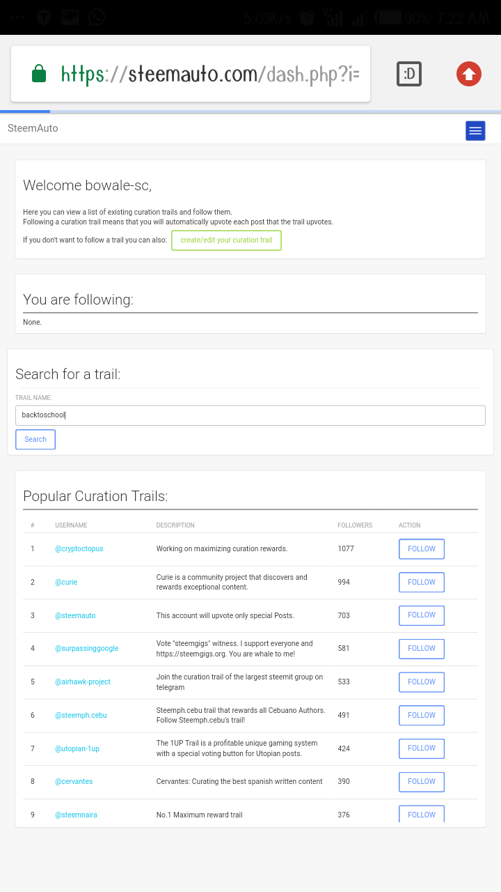The height and width of the screenshot is (892, 501).
Task: Tap the browser address bar URL
Action: pyautogui.click(x=210, y=74)
